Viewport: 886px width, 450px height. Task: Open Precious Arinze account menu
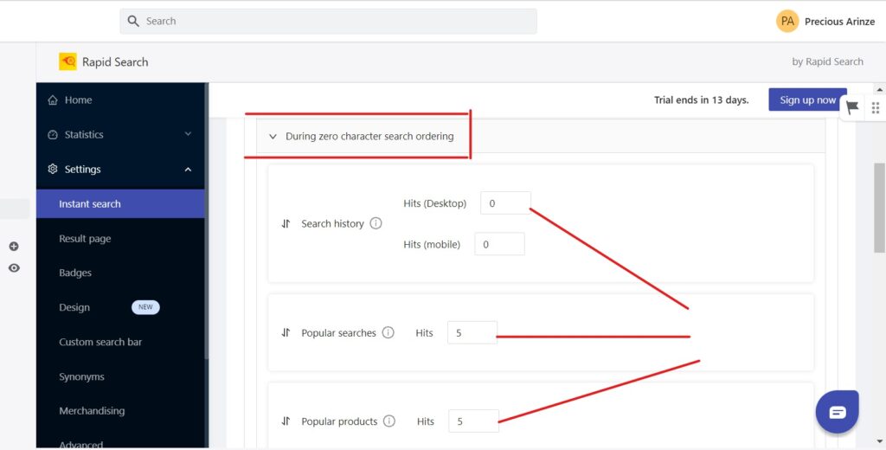[839, 22]
